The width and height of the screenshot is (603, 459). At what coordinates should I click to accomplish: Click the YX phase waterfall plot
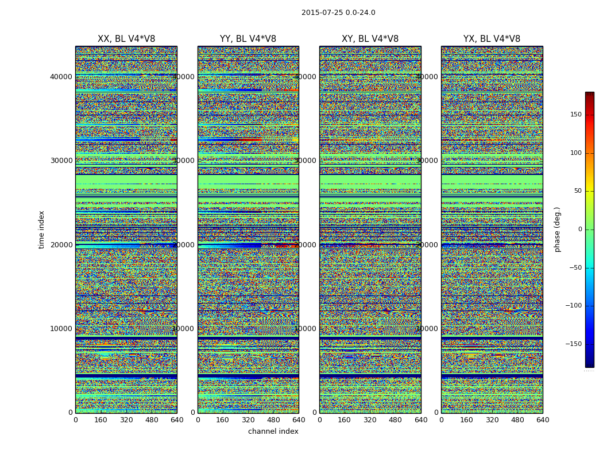(492, 229)
